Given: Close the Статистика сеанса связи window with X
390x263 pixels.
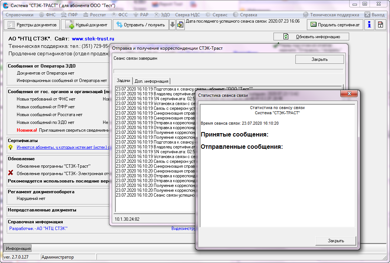Looking at the screenshot, I should (x=349, y=93).
